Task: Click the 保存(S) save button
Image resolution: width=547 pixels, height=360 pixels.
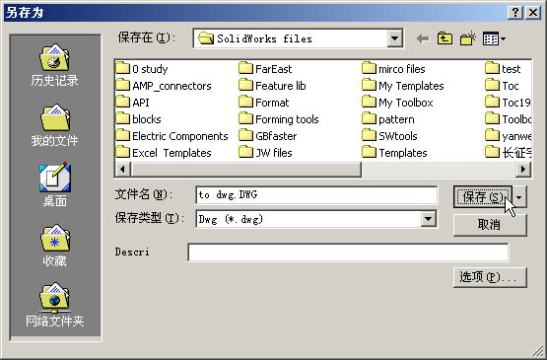Action: click(x=483, y=197)
